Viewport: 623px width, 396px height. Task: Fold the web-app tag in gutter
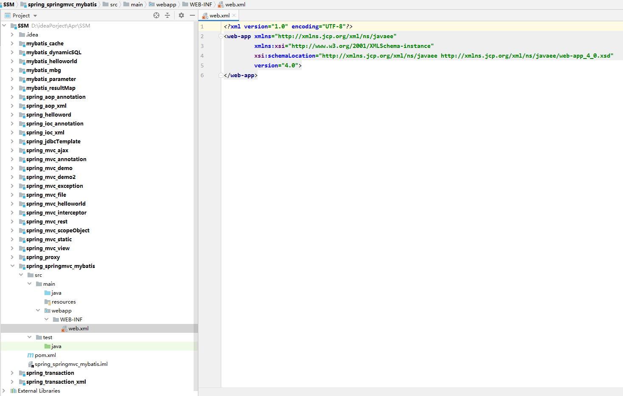[221, 36]
